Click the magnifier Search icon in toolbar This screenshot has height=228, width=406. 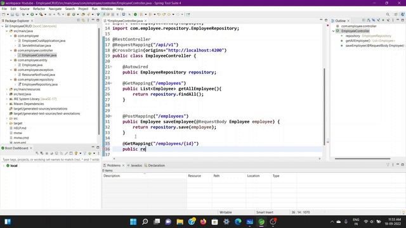[388, 15]
